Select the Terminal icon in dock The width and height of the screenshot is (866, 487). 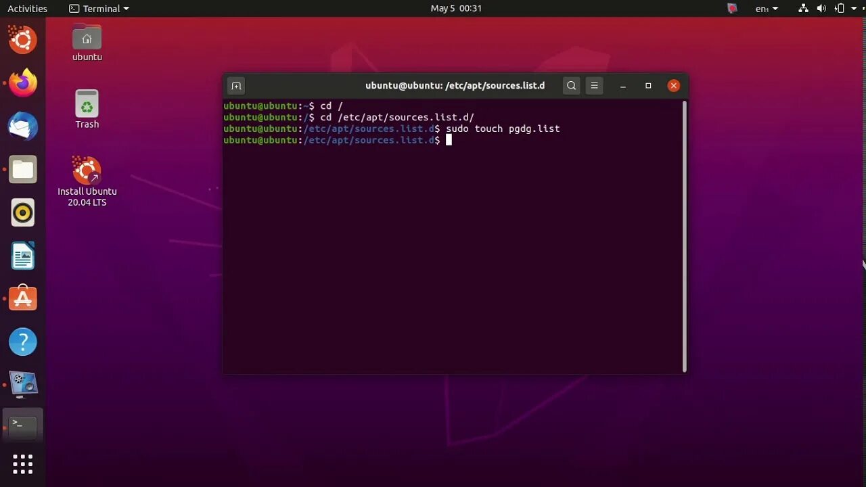pos(22,425)
